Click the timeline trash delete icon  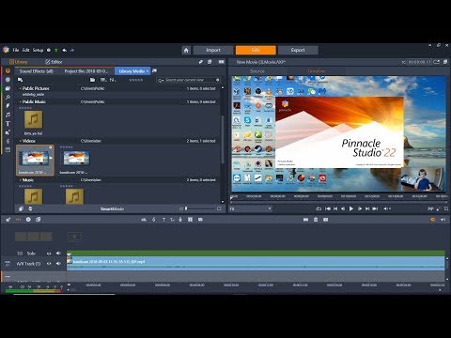click(x=316, y=220)
